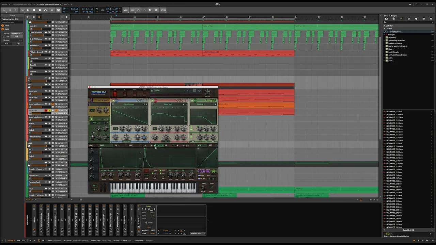Open the Music tab icon in Browser
The image size is (436, 245).
416,19
